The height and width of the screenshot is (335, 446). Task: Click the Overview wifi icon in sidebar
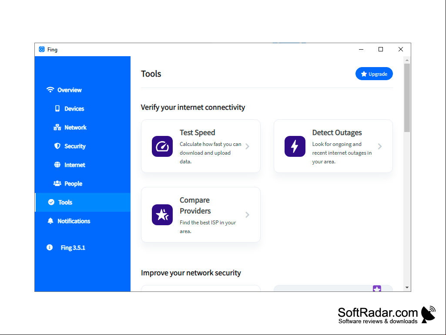pos(50,90)
